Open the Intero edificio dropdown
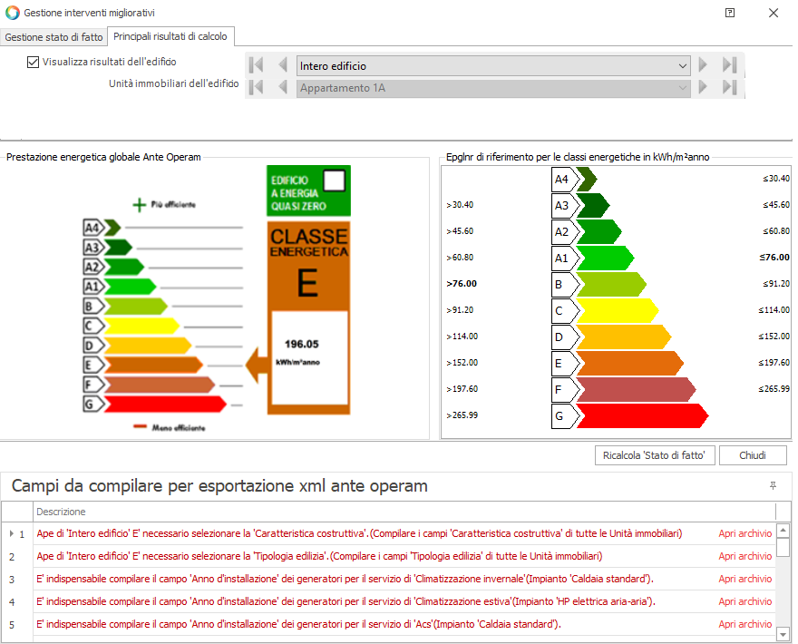The image size is (798, 644). click(682, 66)
